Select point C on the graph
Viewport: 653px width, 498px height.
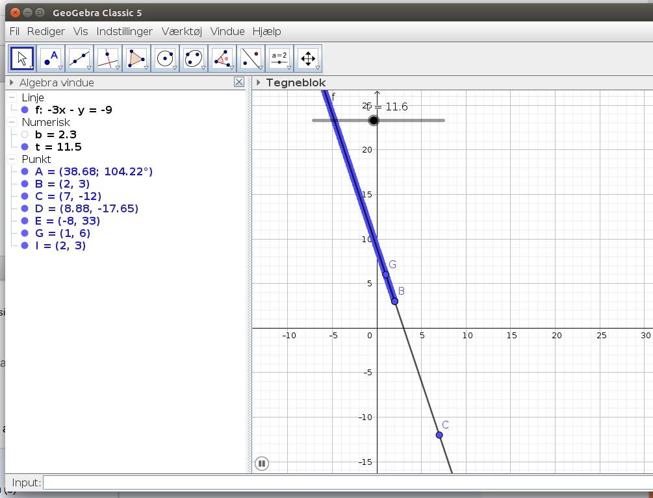(439, 435)
